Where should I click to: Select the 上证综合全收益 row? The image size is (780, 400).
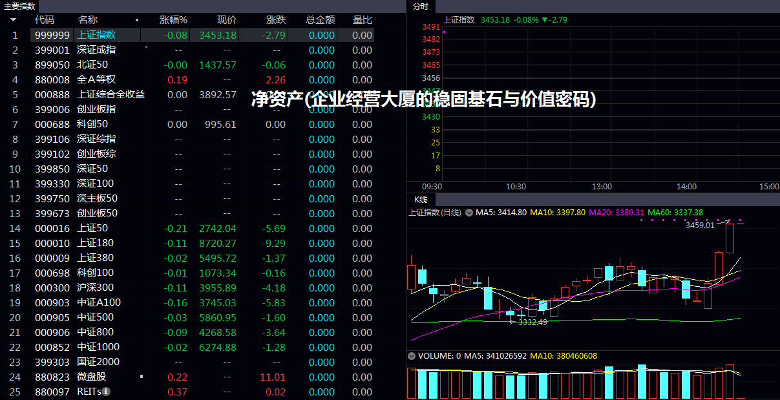[x=187, y=94]
